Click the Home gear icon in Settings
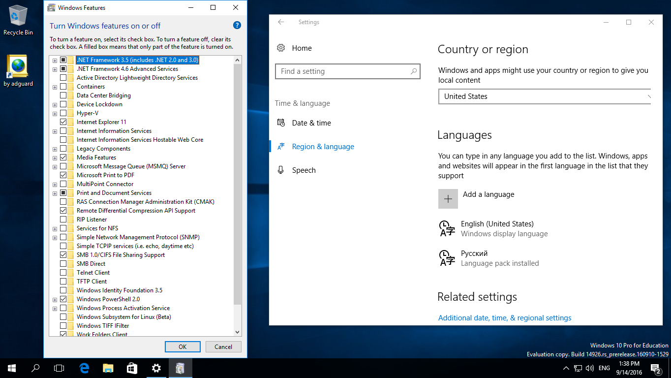This screenshot has height=378, width=671. [281, 48]
